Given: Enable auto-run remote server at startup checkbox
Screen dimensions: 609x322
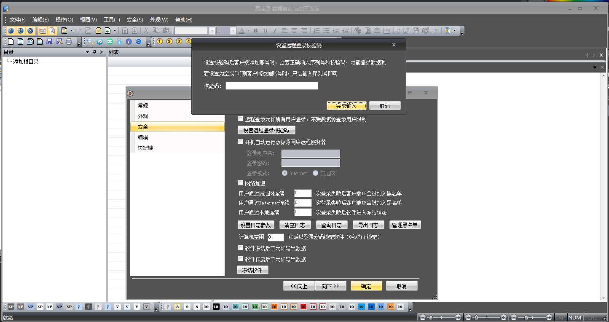Looking at the screenshot, I should (241, 142).
